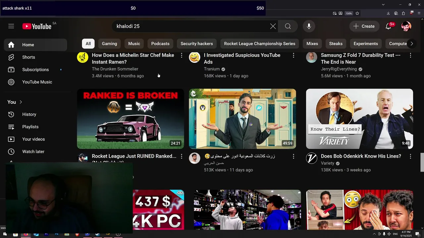Select the Steaks filter chip
The width and height of the screenshot is (424, 238).
tap(336, 44)
